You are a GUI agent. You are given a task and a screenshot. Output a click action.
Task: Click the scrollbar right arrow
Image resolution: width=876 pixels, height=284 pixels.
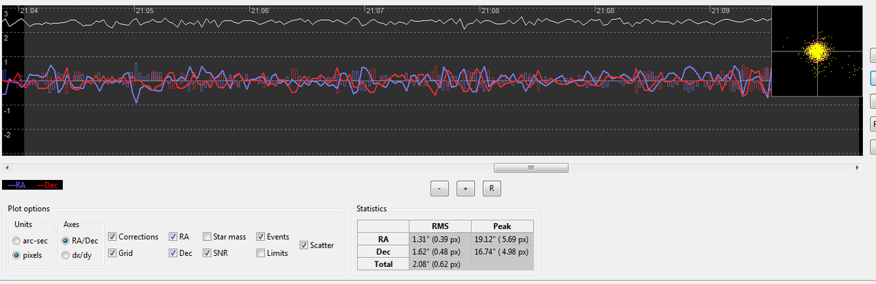(x=857, y=167)
